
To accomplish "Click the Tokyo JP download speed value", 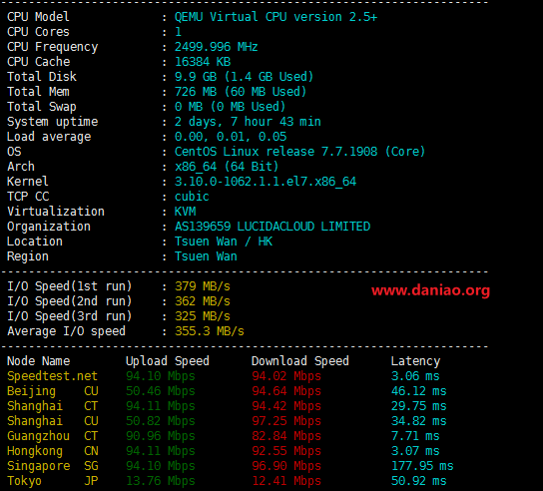I will (286, 481).
